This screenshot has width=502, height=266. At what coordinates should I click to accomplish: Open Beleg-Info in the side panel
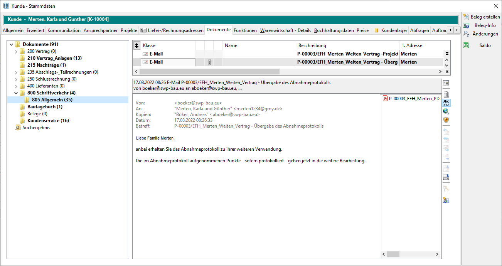pos(485,25)
